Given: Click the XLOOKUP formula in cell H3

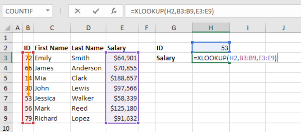Looking at the screenshot, I should point(235,58).
